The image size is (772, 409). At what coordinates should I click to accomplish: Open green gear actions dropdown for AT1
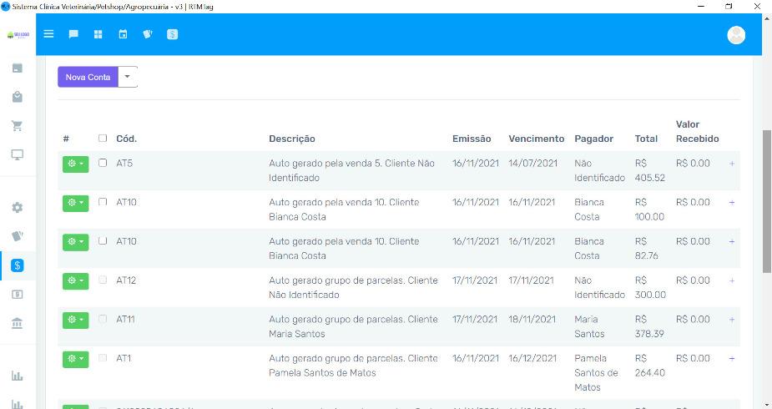[x=75, y=359]
